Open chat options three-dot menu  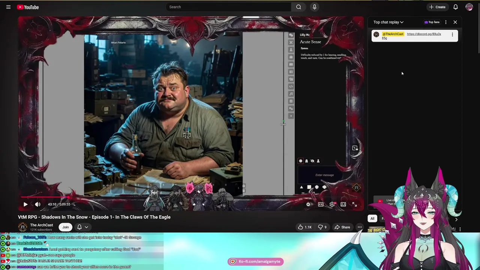[446, 22]
